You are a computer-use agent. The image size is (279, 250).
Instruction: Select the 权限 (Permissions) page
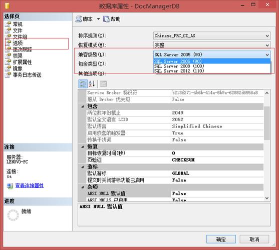(18, 56)
